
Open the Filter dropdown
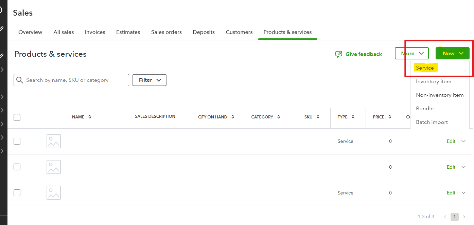(150, 80)
